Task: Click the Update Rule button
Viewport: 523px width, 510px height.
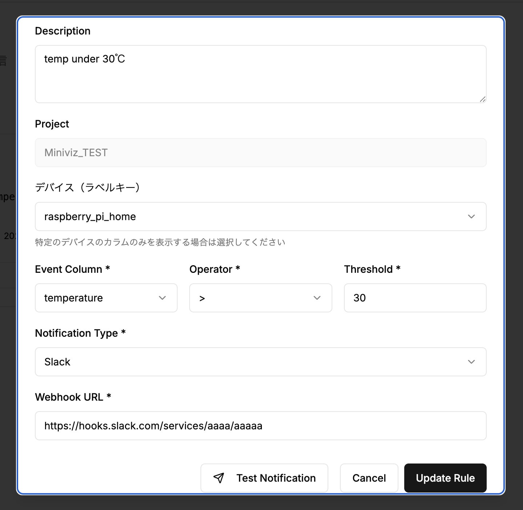Action: [x=445, y=478]
